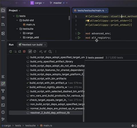Run the alt_registry module gutter icon
Screen dimensions: 137x128
point(79,38)
